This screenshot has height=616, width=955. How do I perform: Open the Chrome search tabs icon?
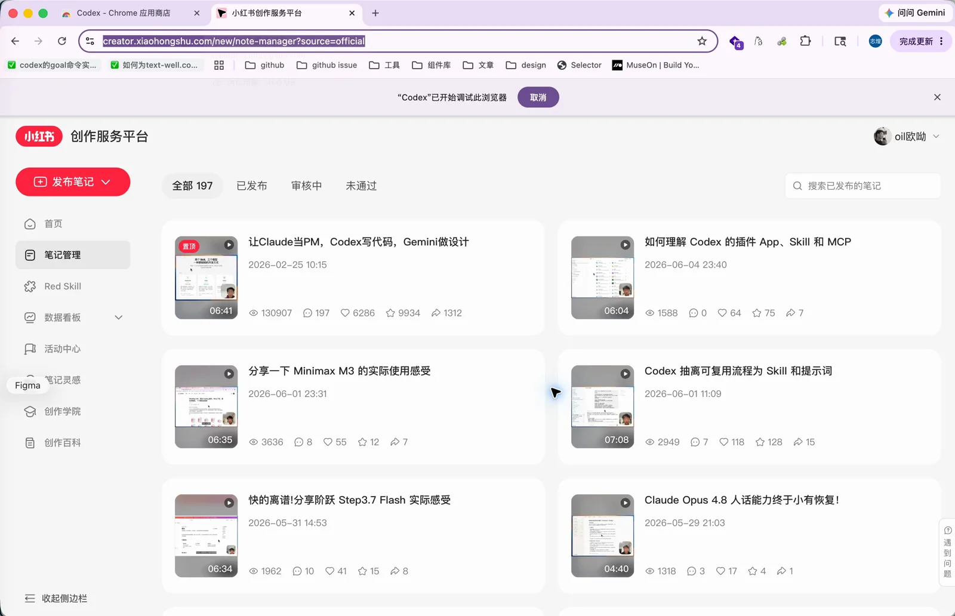point(840,41)
